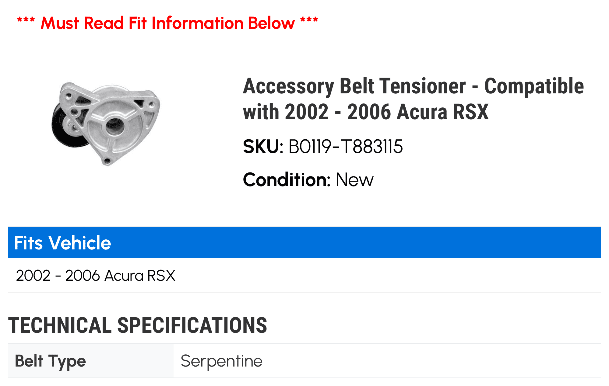Click SKU number B0119-T883115

pyautogui.click(x=346, y=146)
